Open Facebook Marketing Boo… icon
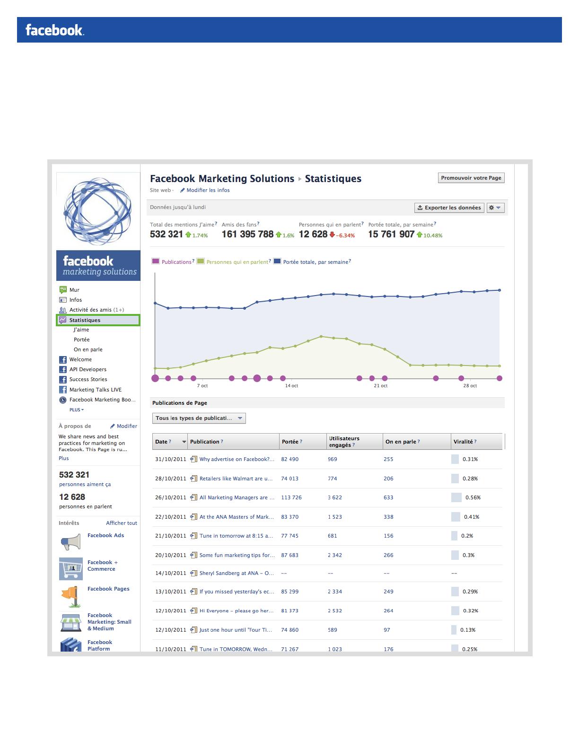 [x=62, y=400]
